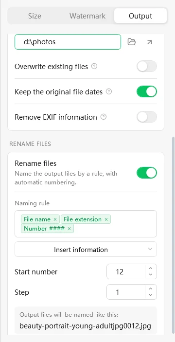Click the Start number input field
This screenshot has width=175, height=342.
click(x=126, y=271)
